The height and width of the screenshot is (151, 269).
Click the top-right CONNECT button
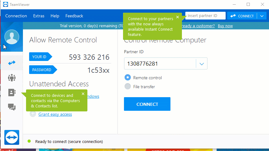coord(242,16)
